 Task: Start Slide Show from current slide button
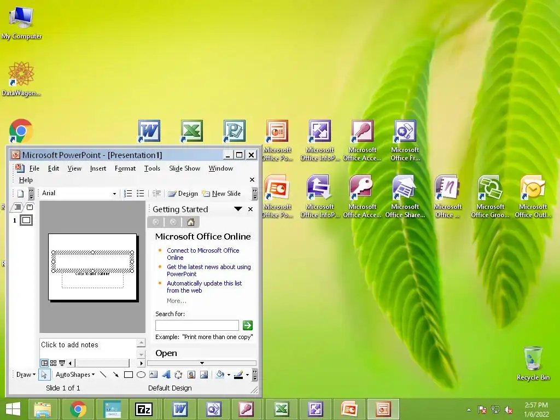62,363
